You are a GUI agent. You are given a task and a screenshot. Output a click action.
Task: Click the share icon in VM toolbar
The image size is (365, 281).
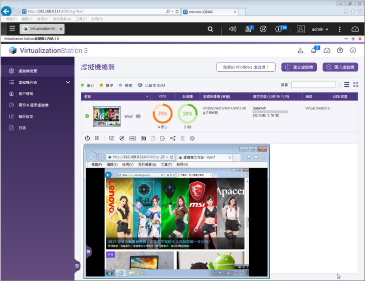click(x=172, y=138)
